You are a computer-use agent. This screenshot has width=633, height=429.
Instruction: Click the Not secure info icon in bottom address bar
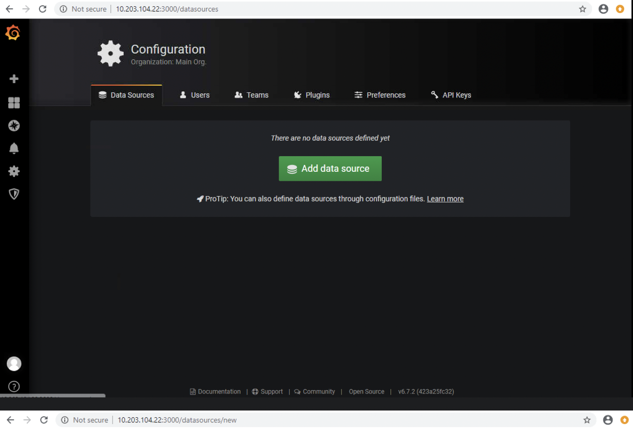click(65, 420)
